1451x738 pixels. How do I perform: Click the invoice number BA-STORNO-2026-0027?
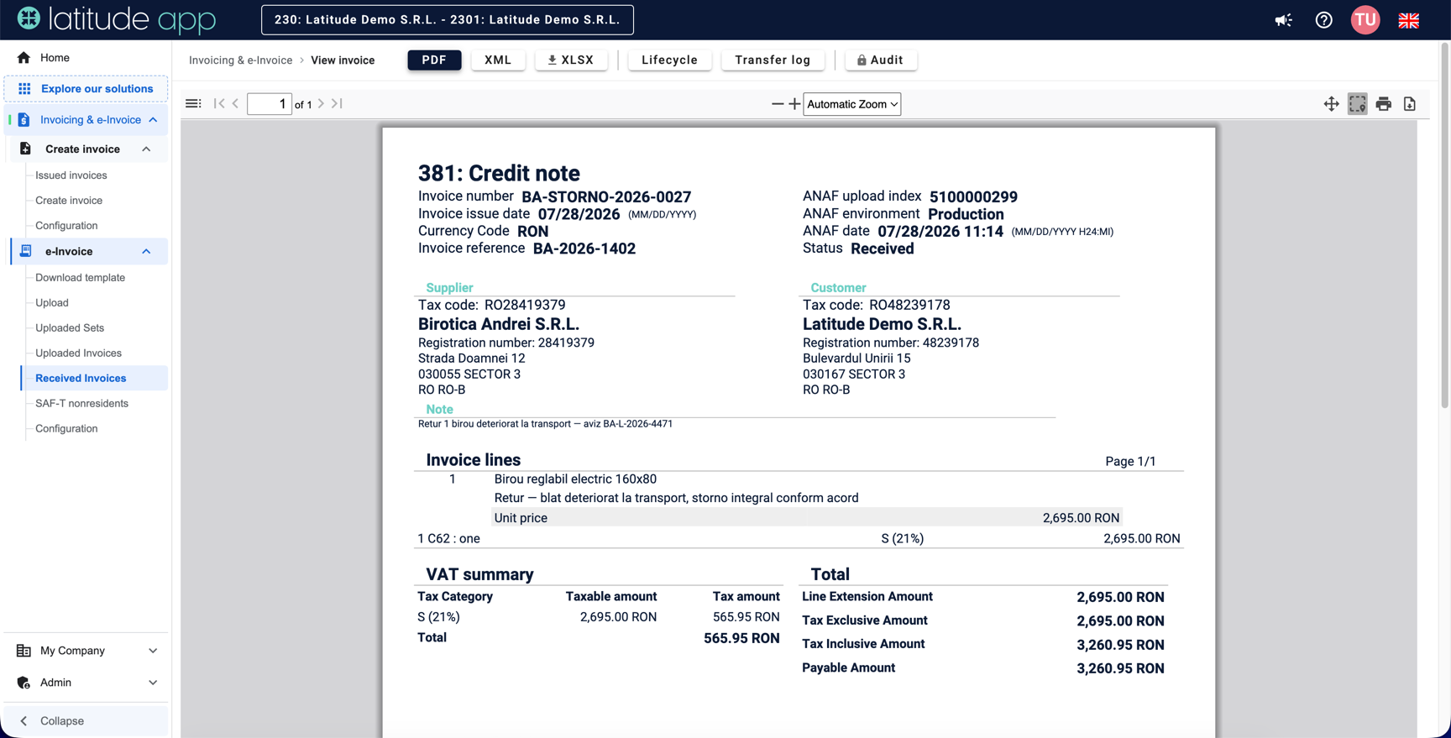click(x=606, y=197)
